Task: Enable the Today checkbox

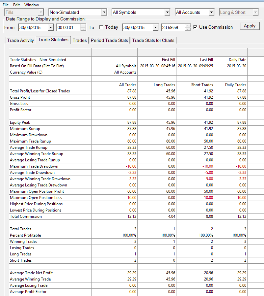Action: tap(101, 27)
